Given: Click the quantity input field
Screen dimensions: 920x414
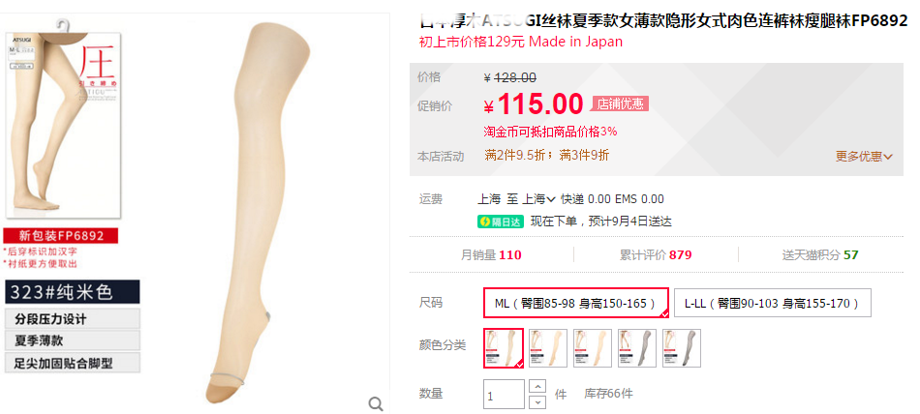Looking at the screenshot, I should 504,394.
